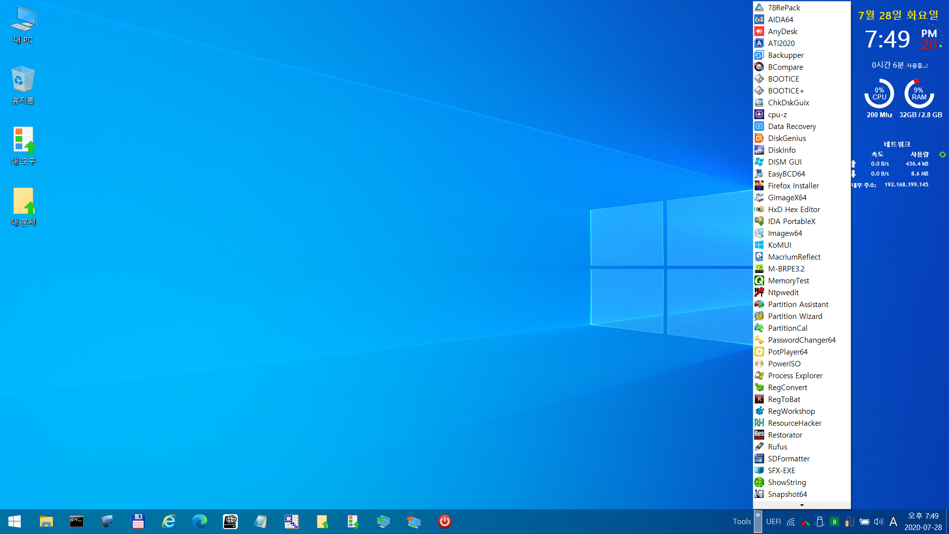The image size is (949, 534).
Task: Click the blue checkered grid taskbar icon
Action: 291,522
